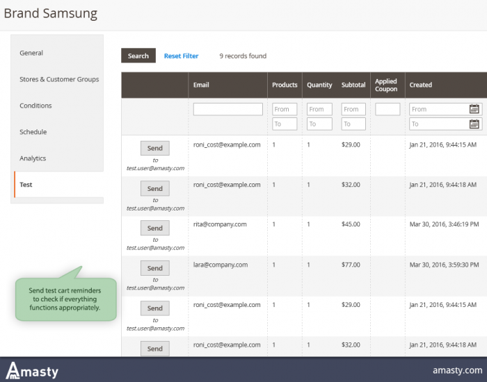Focus the Subtotal To filter field
The height and width of the screenshot is (382, 487).
tap(353, 124)
